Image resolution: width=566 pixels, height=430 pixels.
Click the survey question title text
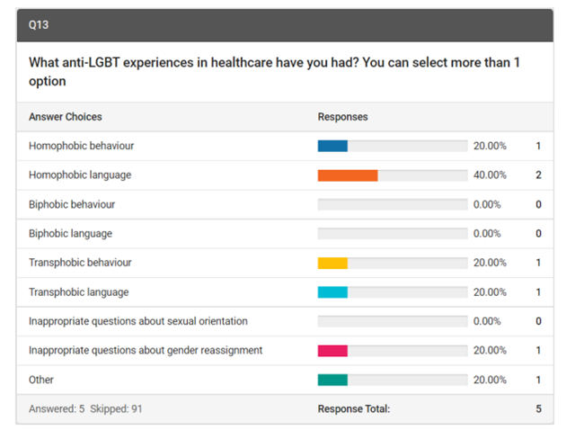pyautogui.click(x=274, y=71)
